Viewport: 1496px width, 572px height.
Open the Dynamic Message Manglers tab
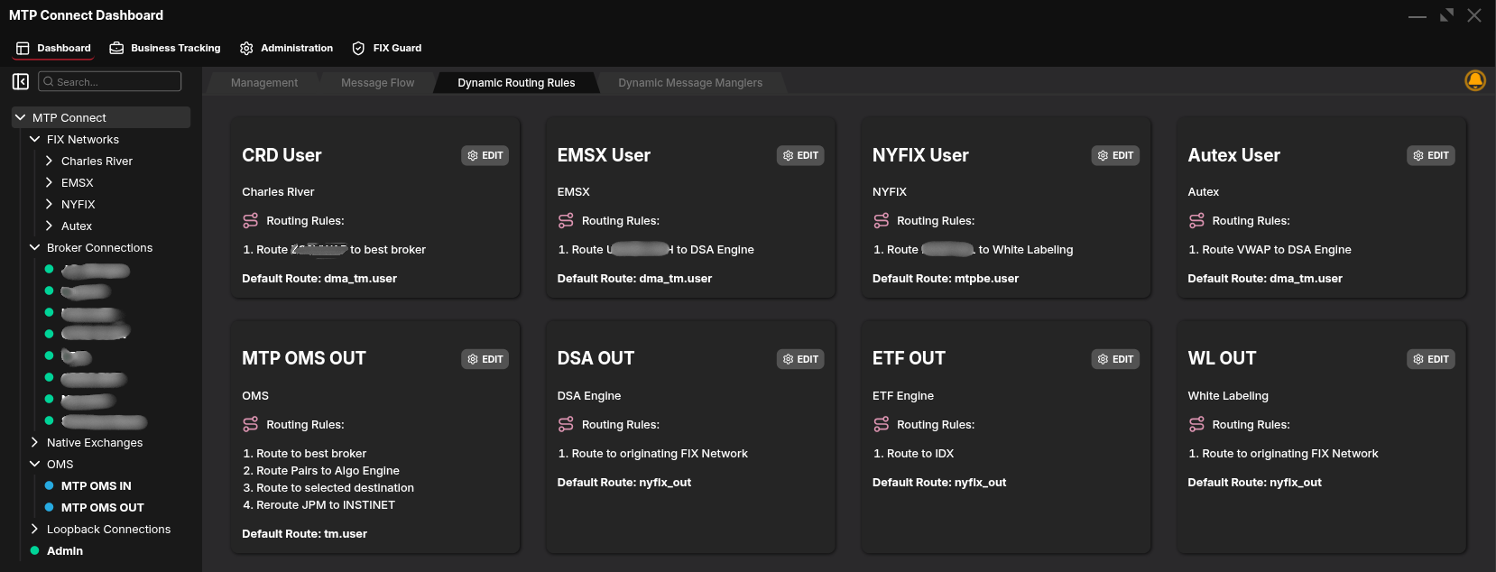pos(690,83)
